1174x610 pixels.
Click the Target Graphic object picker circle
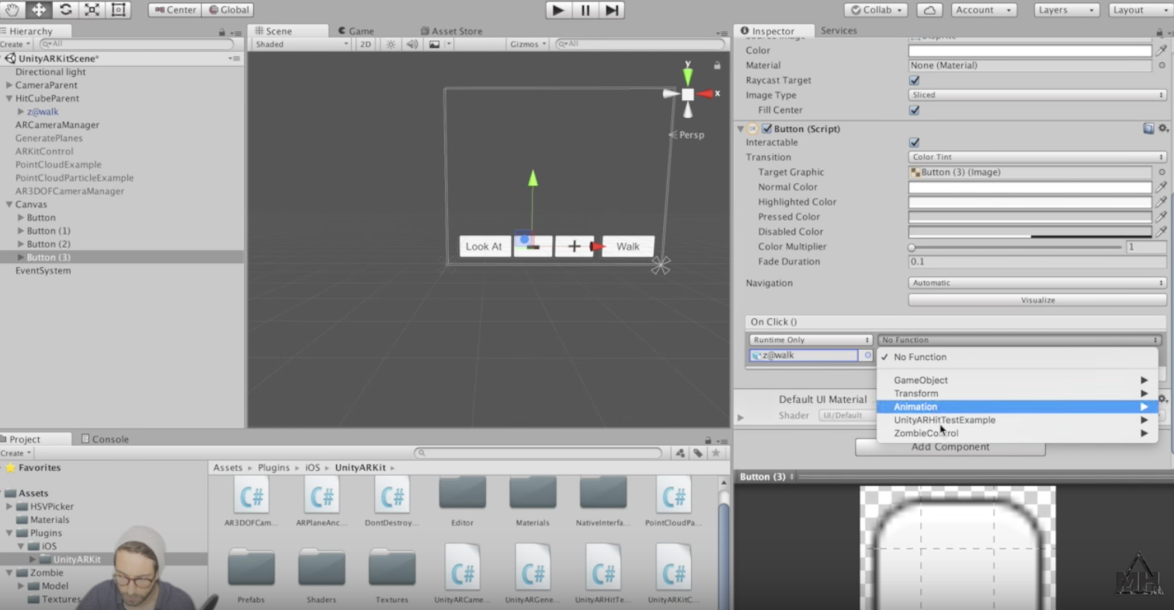pyautogui.click(x=1162, y=172)
